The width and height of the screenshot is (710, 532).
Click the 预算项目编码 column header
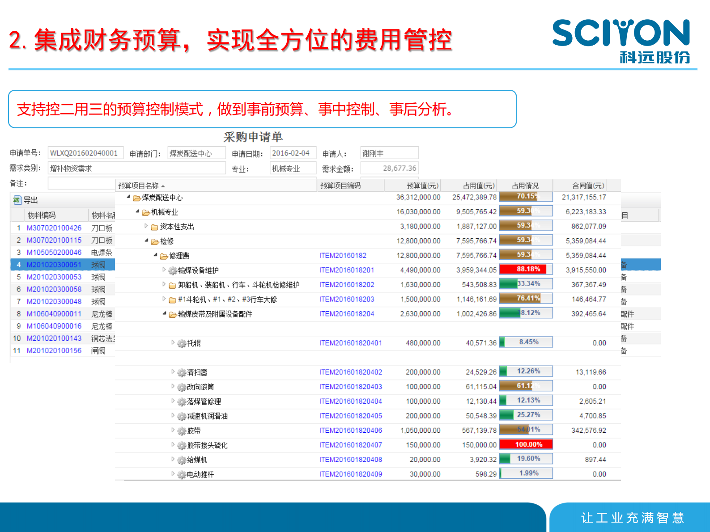(x=351, y=186)
